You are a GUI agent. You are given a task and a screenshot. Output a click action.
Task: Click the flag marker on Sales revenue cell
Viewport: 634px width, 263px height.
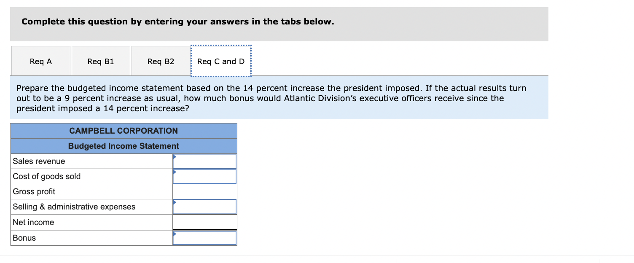[174, 156]
